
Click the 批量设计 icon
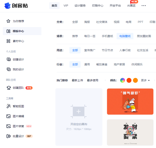click(8, 136)
